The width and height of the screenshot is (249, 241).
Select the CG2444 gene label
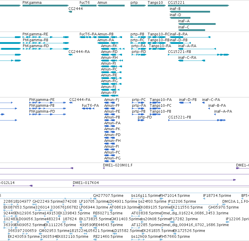tap(75, 9)
